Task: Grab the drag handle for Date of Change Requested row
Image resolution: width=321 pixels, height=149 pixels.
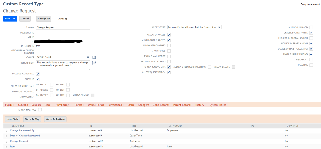Action: coord(6,136)
